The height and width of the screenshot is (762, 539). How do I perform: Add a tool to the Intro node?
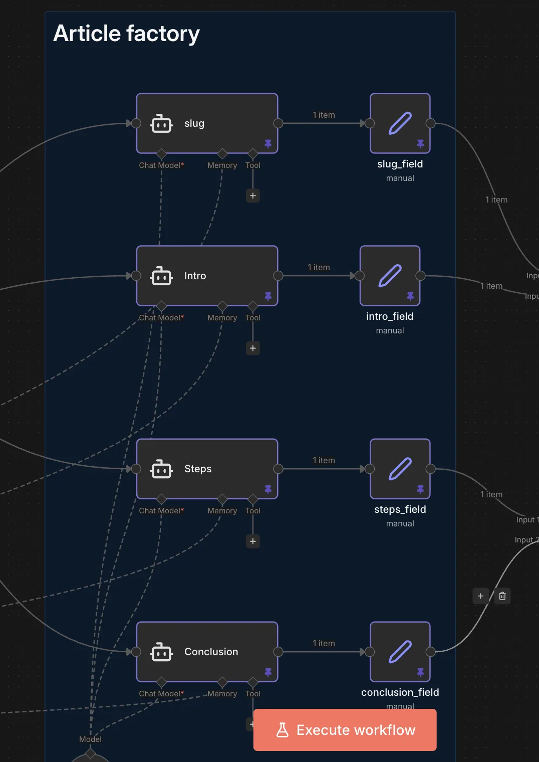[253, 348]
